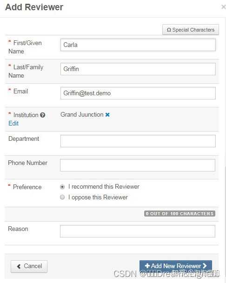Click the plus icon on Add New Reviewer
This screenshot has width=226, height=283.
(147, 266)
